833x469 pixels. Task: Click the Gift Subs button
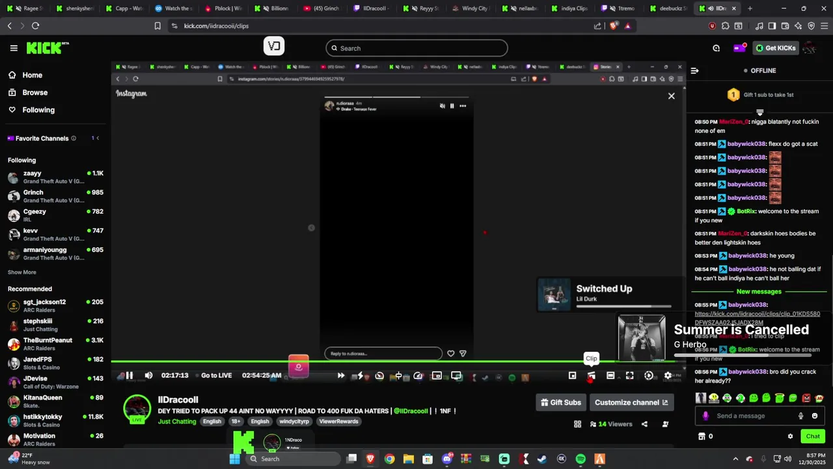pos(561,403)
